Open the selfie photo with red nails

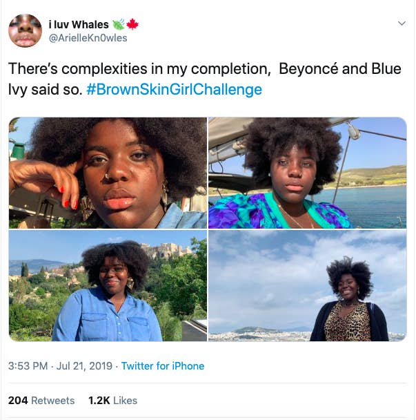tap(108, 173)
